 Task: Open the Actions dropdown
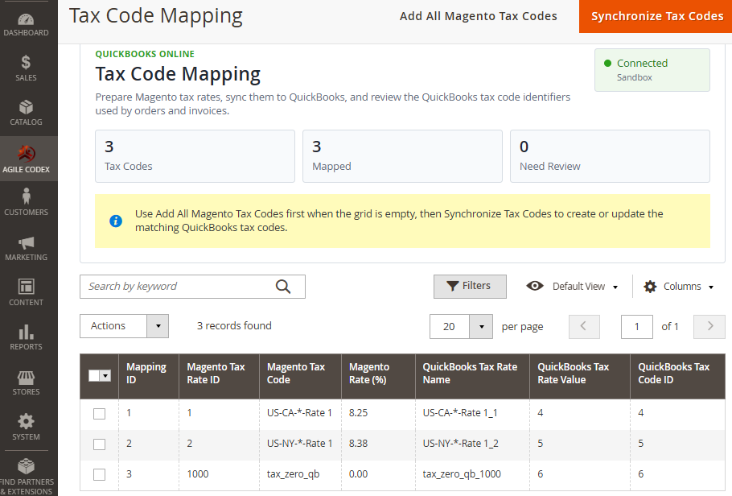coord(124,326)
